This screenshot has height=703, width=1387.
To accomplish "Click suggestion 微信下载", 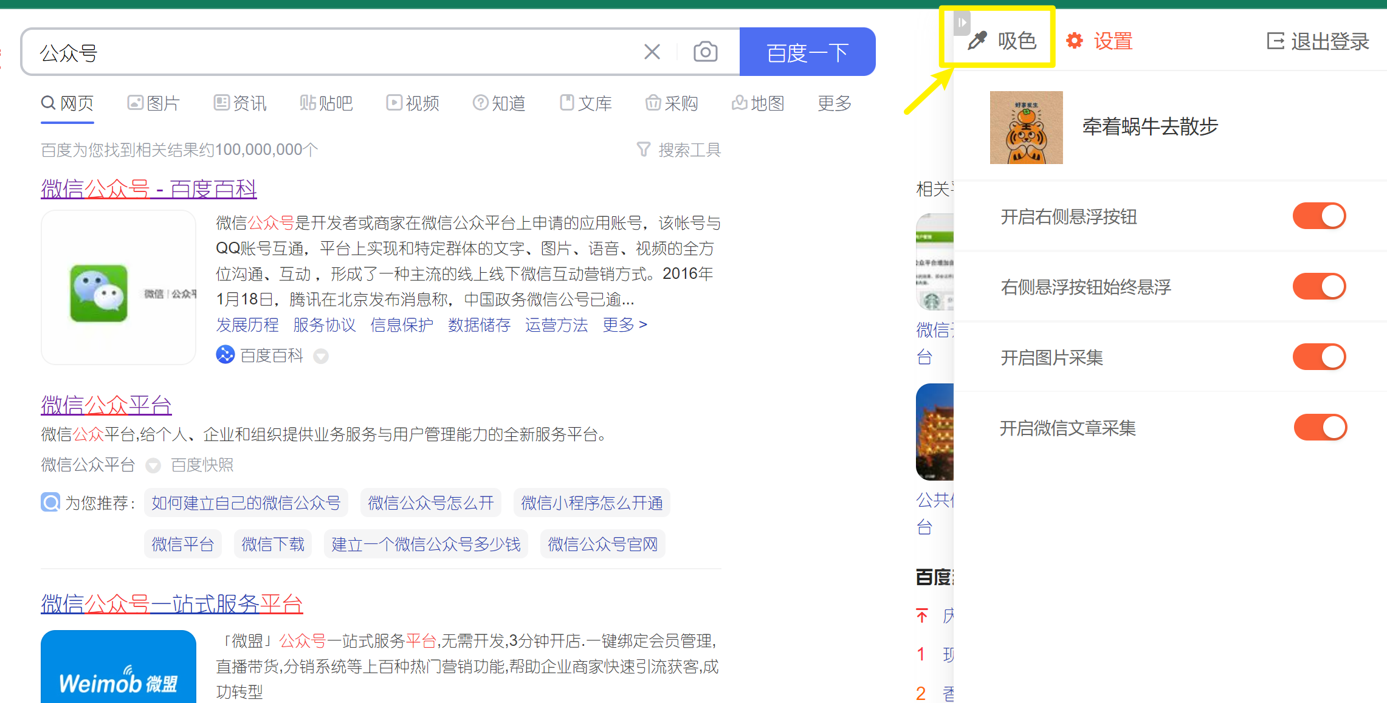I will click(x=273, y=544).
